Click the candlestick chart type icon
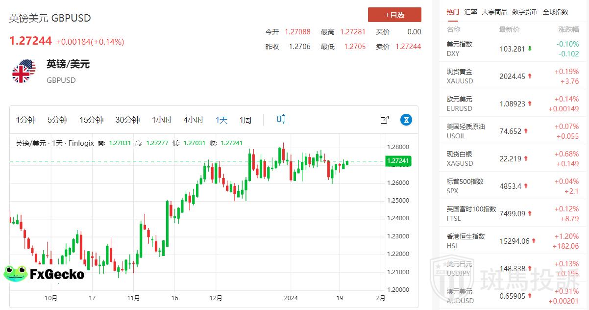 pos(281,119)
